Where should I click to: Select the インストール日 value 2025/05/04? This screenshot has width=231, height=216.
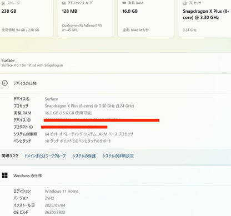tap(55, 205)
